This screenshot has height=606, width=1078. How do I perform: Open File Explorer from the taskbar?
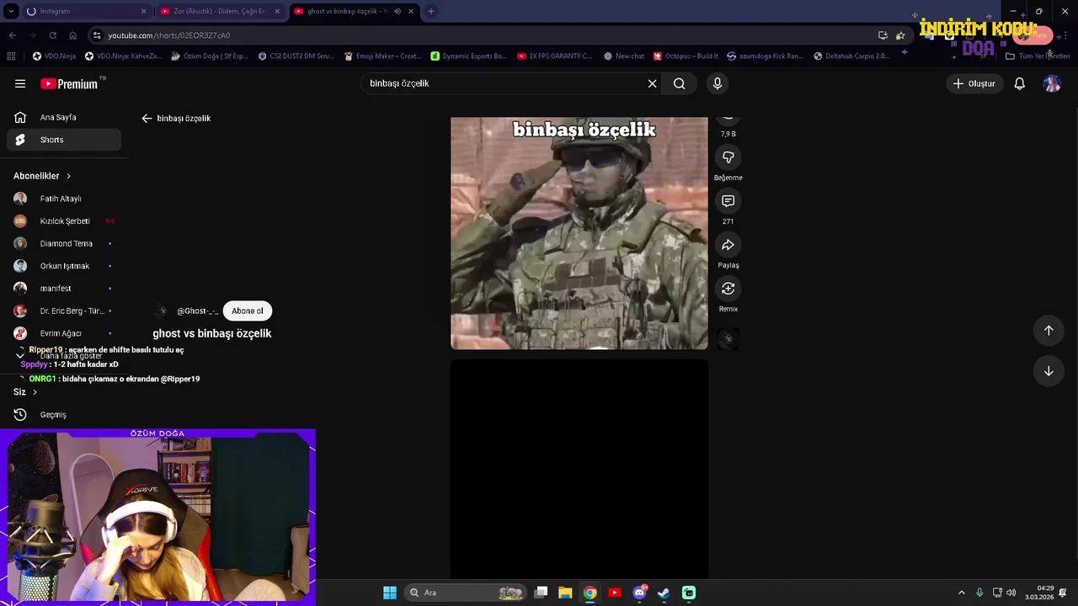point(565,593)
